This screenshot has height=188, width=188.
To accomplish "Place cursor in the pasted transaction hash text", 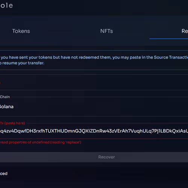I will pos(94,131).
